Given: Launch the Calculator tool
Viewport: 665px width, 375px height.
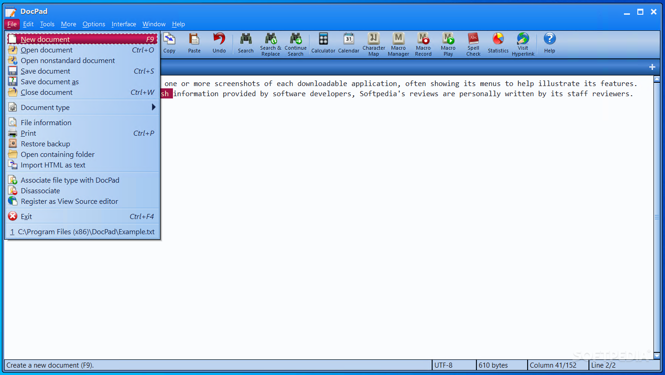Looking at the screenshot, I should [x=323, y=44].
